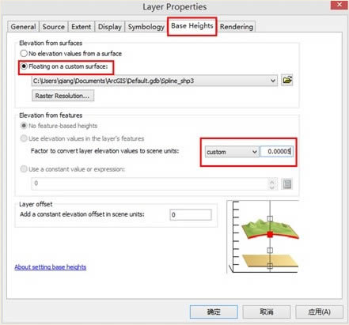Screen dimensions: 349x325
Task: Click the Raster Resolution button
Action: click(63, 96)
